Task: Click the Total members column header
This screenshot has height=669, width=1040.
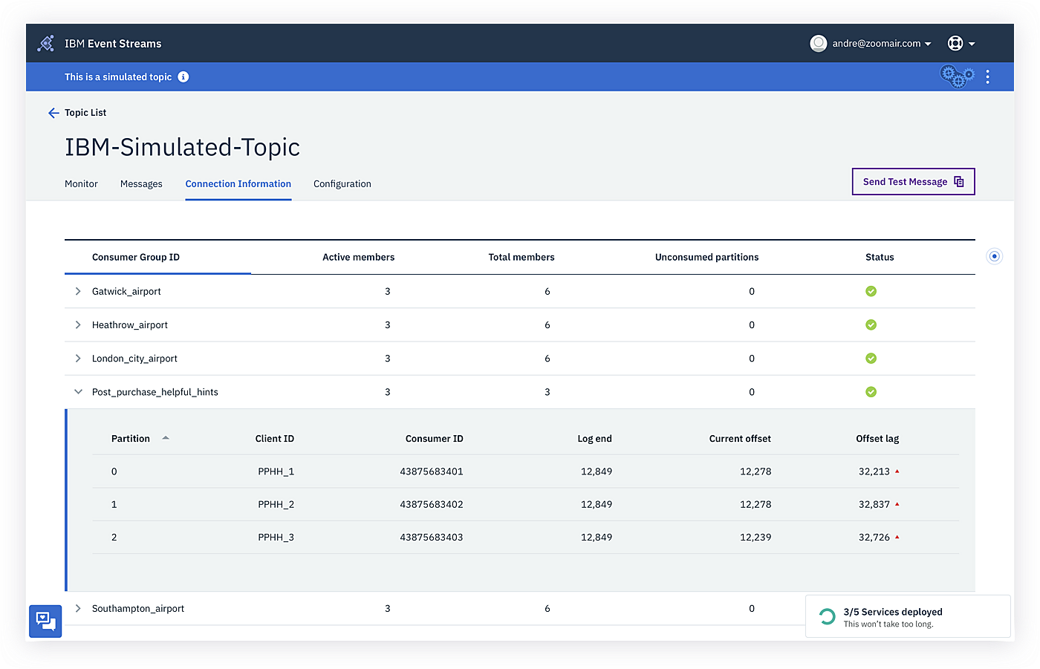Action: [x=521, y=257]
